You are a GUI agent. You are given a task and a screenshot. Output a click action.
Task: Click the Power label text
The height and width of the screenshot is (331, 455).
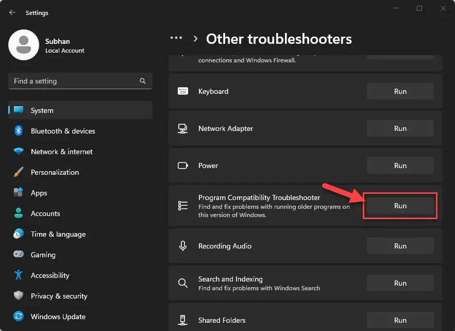coord(208,165)
